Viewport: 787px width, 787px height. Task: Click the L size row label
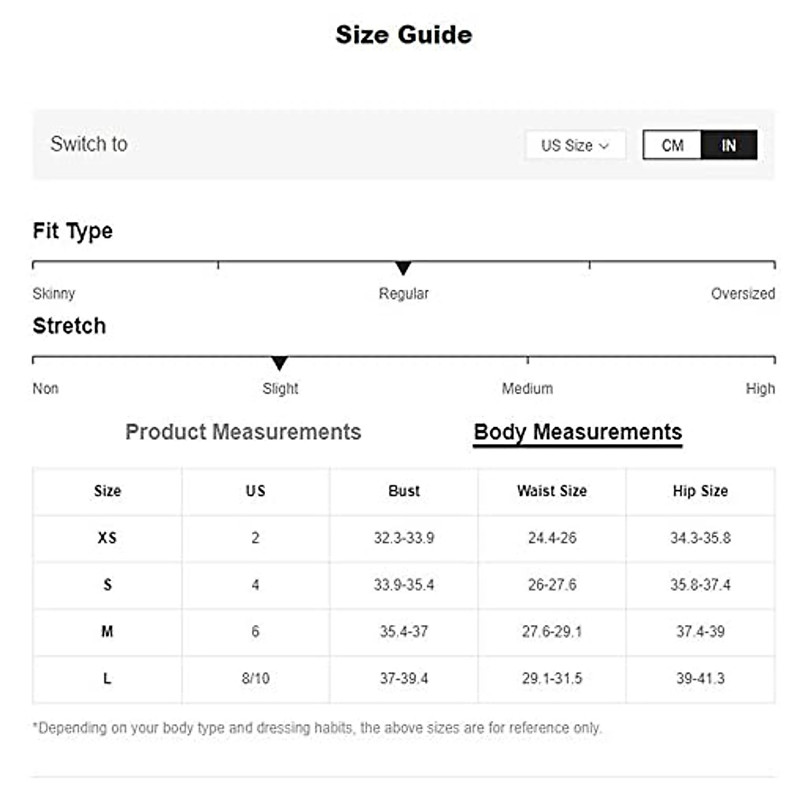[x=108, y=678]
